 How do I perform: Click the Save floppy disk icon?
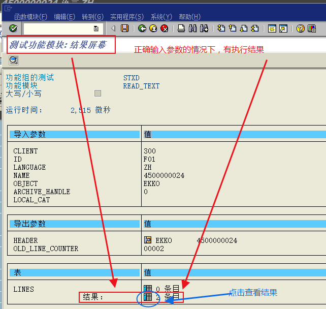[x=124, y=28]
